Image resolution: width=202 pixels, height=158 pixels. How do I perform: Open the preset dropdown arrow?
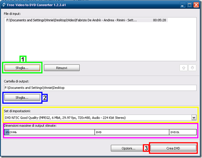(x=194, y=118)
